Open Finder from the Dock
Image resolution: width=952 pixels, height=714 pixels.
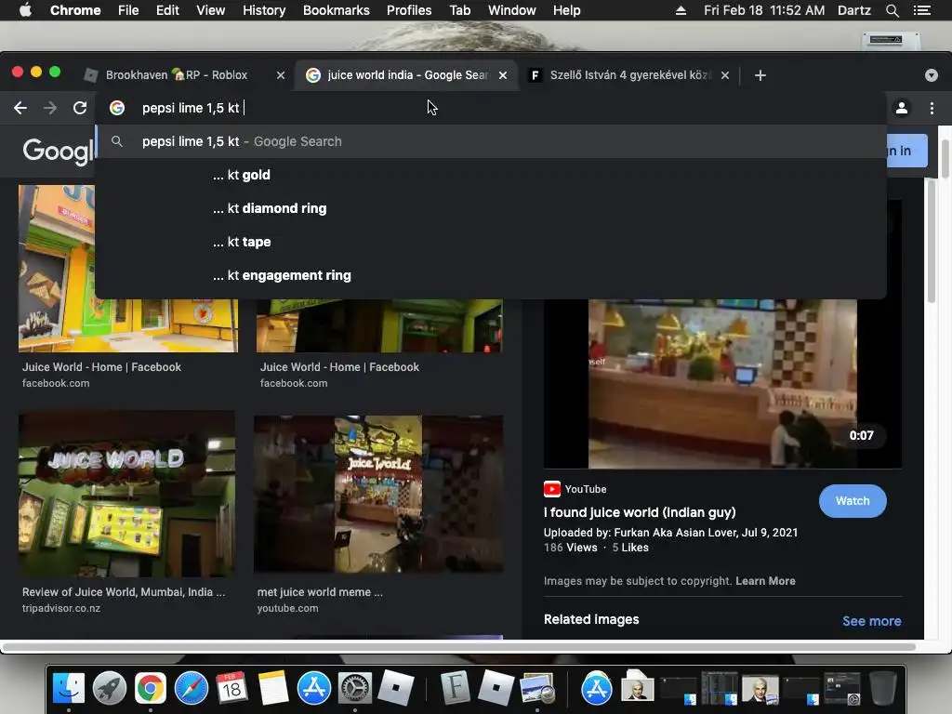tap(69, 689)
